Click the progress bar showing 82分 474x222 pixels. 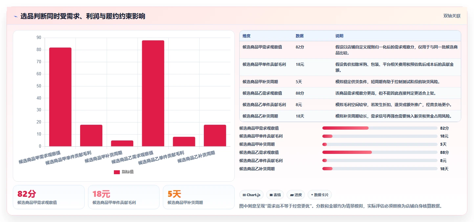click(x=380, y=128)
